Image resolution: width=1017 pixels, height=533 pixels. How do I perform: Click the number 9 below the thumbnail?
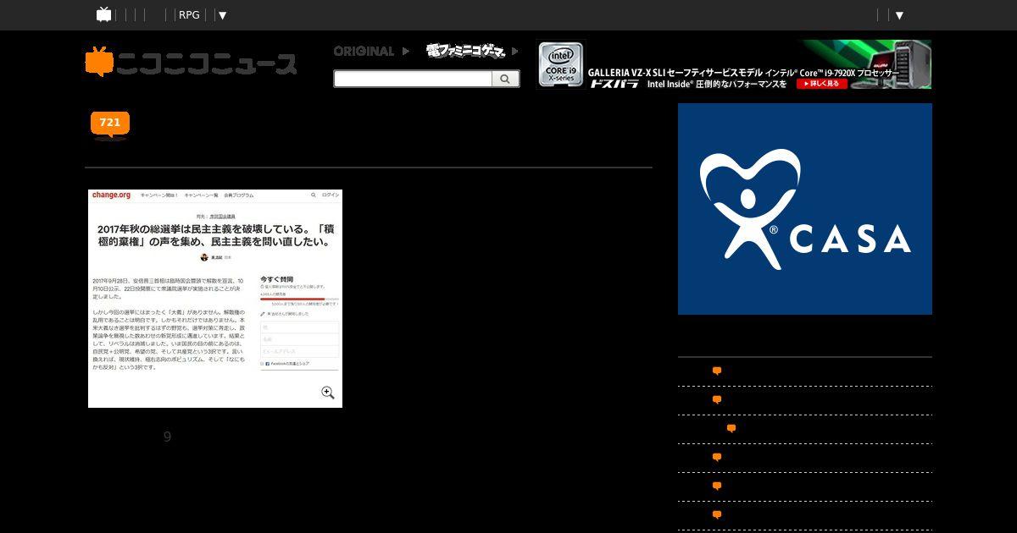click(167, 437)
